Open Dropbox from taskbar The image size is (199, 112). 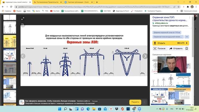[x=117, y=109]
